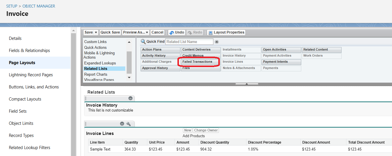
Task: Clear the Quick Find search box
Action: [x=217, y=42]
